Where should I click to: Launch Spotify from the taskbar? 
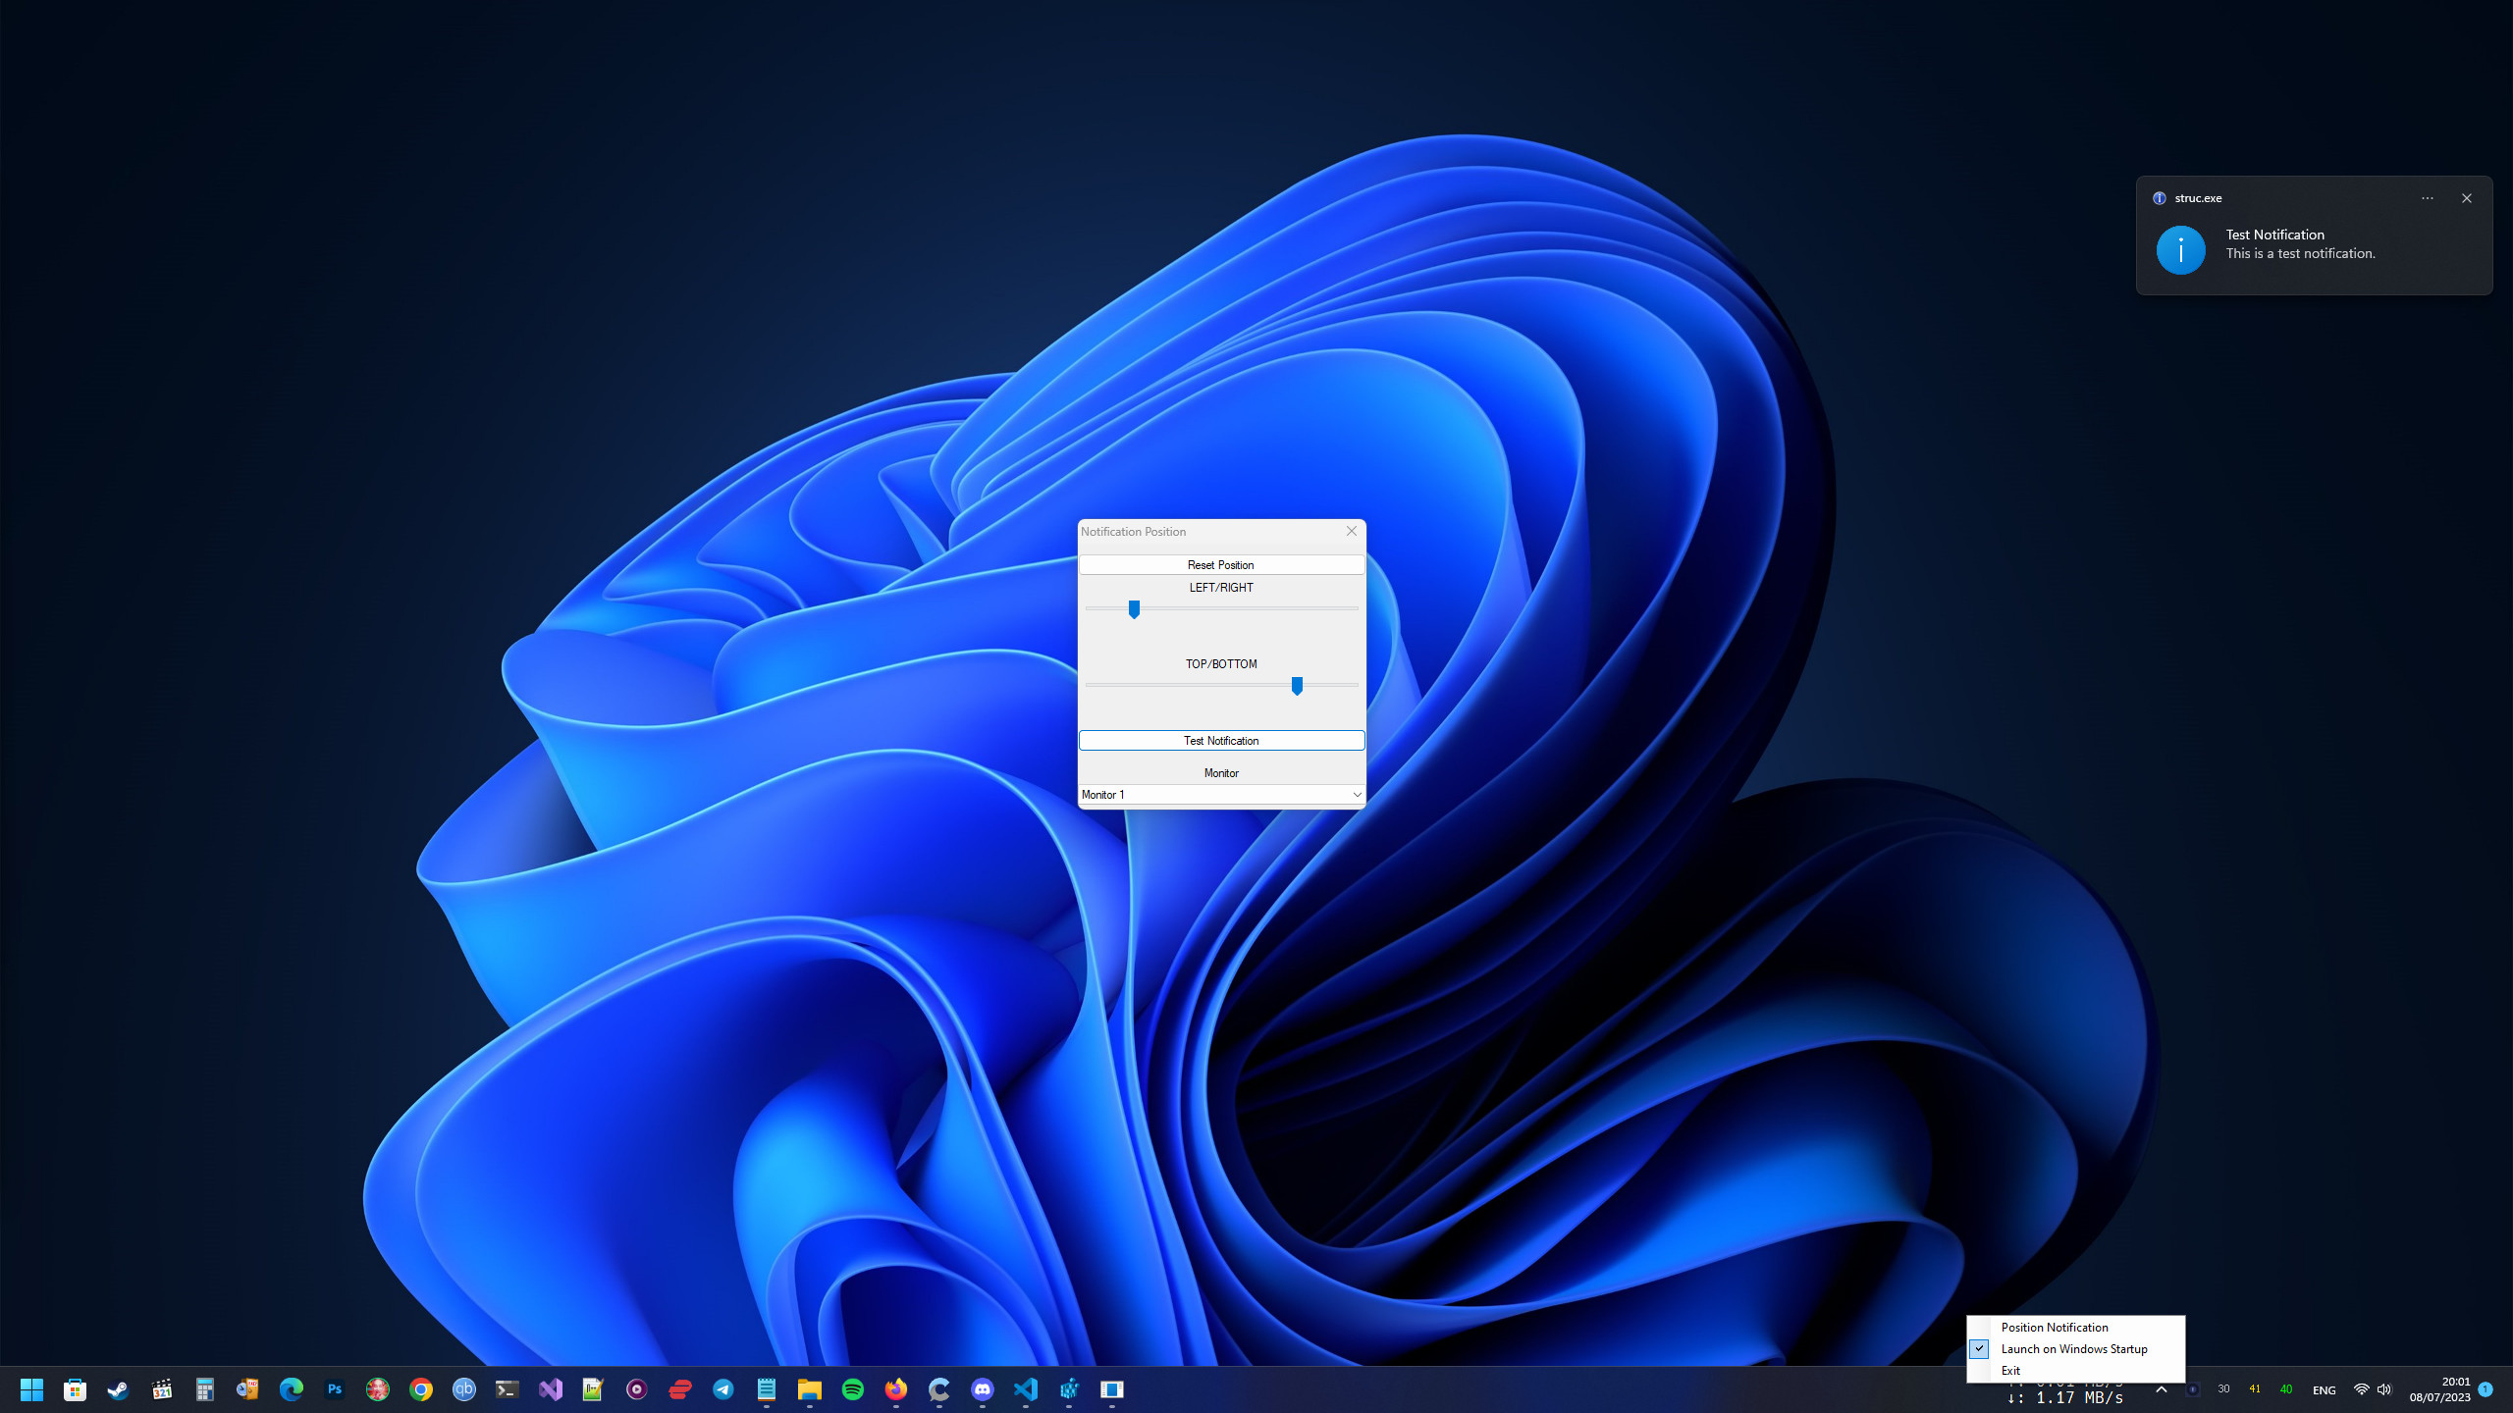(x=852, y=1389)
